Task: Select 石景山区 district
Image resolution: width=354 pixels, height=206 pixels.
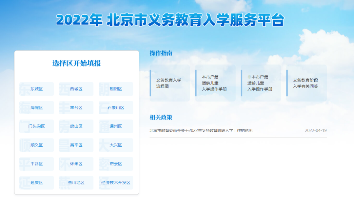Action: tap(116, 108)
